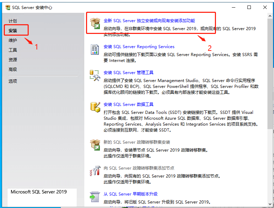274x208 pixels.
Task: Open the 计划 page in sidebar
Action: tap(13, 21)
